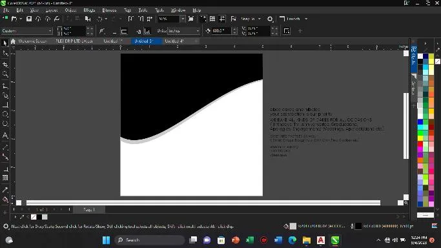This screenshot has height=248, width=441.
Task: Select the Page 1 tab
Action: click(89, 209)
